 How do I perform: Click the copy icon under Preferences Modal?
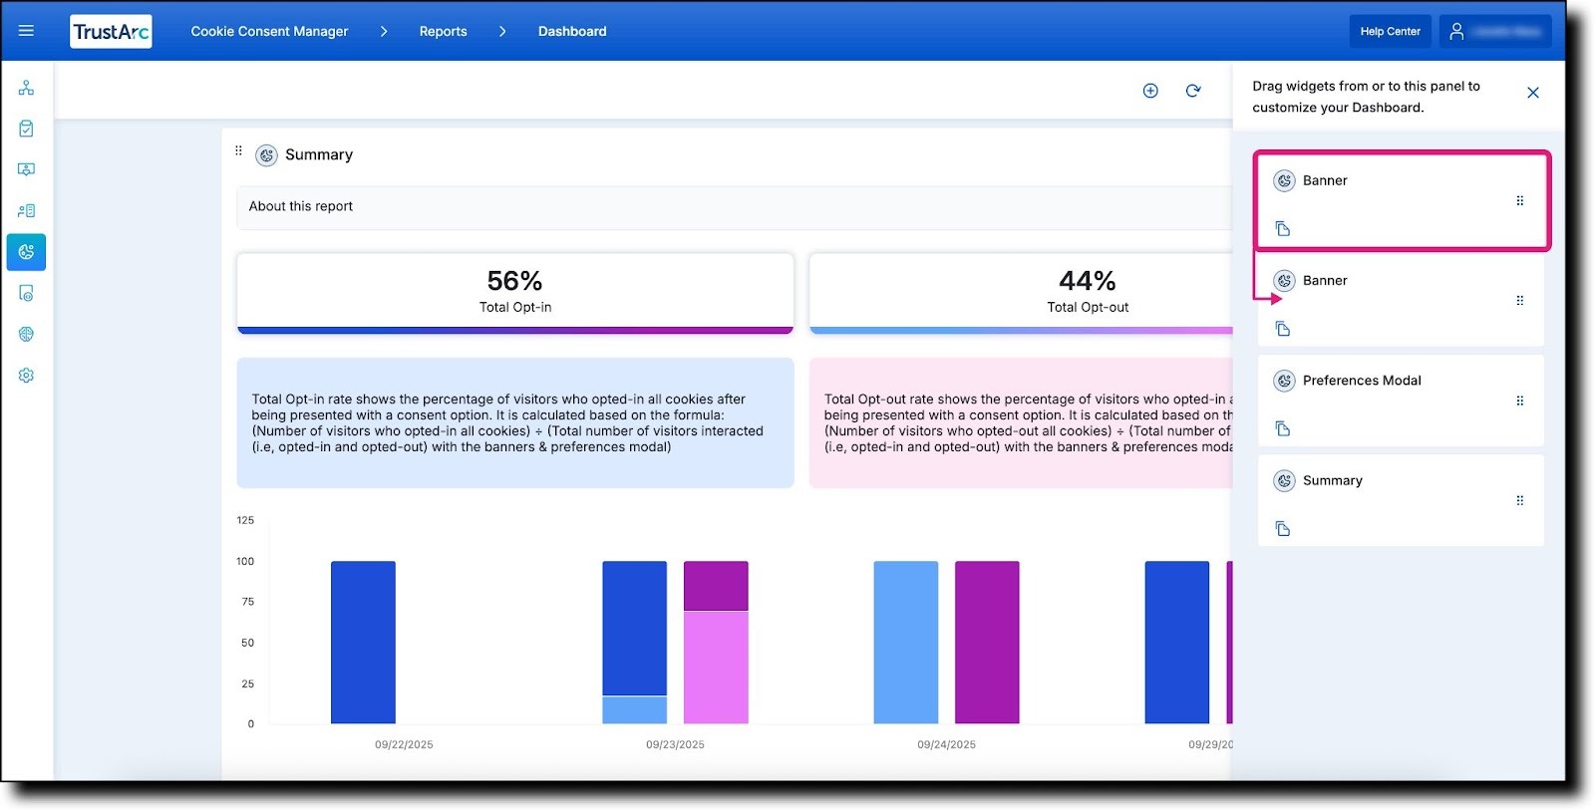pos(1283,428)
